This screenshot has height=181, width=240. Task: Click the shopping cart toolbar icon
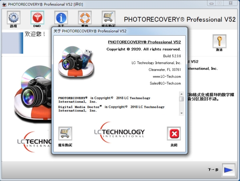(x=108, y=18)
